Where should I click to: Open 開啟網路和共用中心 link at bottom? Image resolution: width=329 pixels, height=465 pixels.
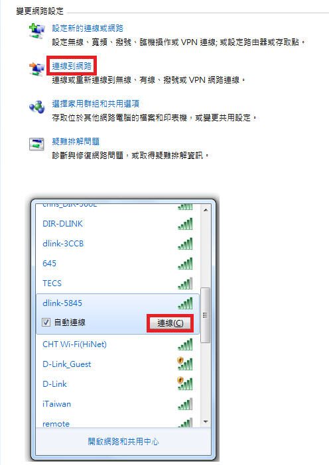[123, 442]
